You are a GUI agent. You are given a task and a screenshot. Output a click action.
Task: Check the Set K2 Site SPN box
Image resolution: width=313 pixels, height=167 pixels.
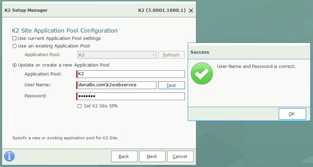pos(79,106)
